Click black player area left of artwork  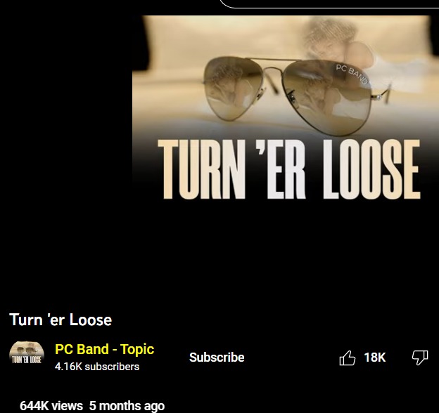pos(66,140)
